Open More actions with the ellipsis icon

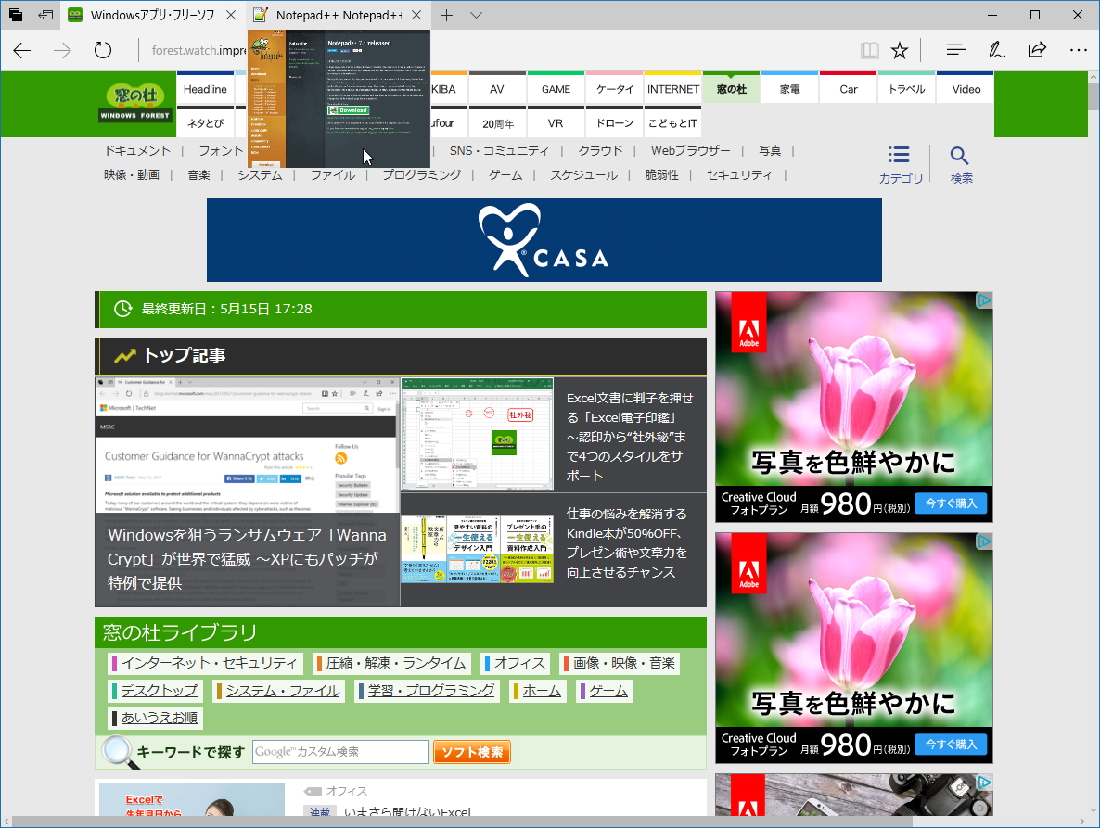[x=1078, y=49]
